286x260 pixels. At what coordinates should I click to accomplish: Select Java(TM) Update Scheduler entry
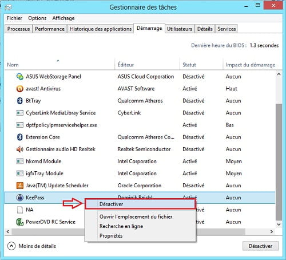click(57, 186)
